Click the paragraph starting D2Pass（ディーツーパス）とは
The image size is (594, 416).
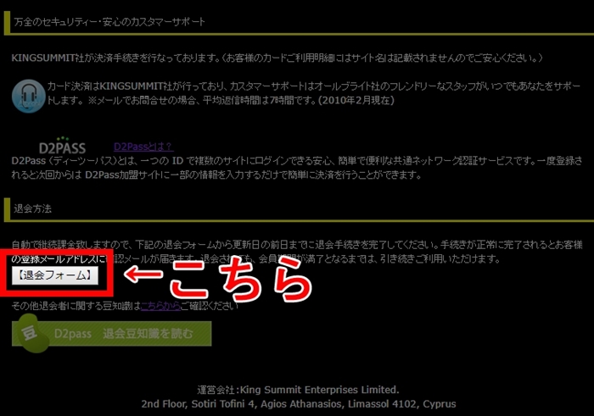(297, 168)
